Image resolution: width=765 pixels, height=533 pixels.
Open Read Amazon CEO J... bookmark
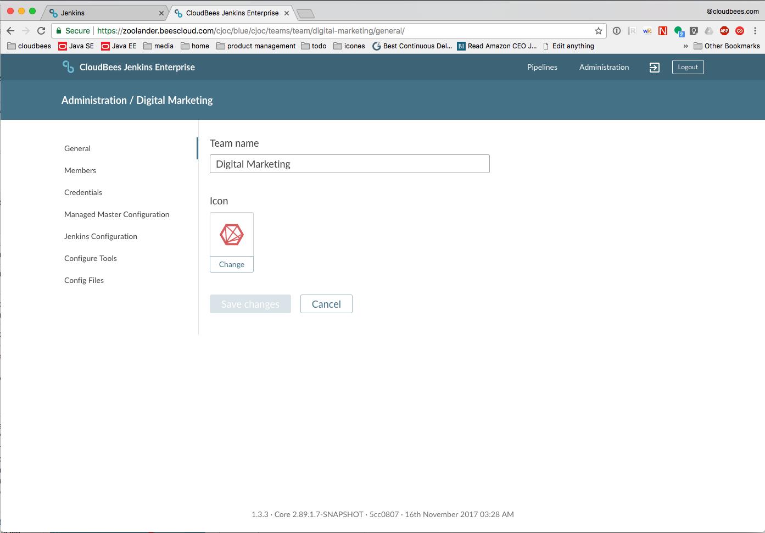click(x=497, y=46)
